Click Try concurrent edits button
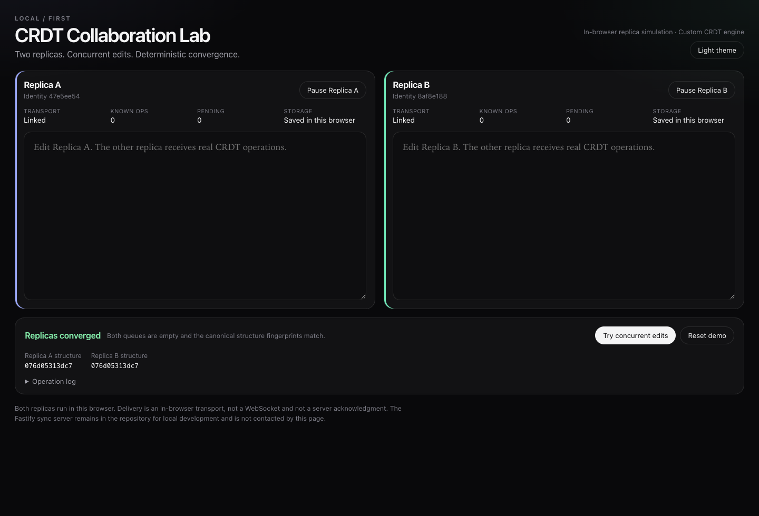 pyautogui.click(x=635, y=335)
